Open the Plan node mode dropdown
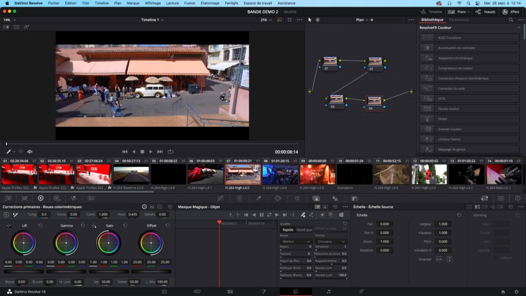The image size is (526, 296). point(362,20)
